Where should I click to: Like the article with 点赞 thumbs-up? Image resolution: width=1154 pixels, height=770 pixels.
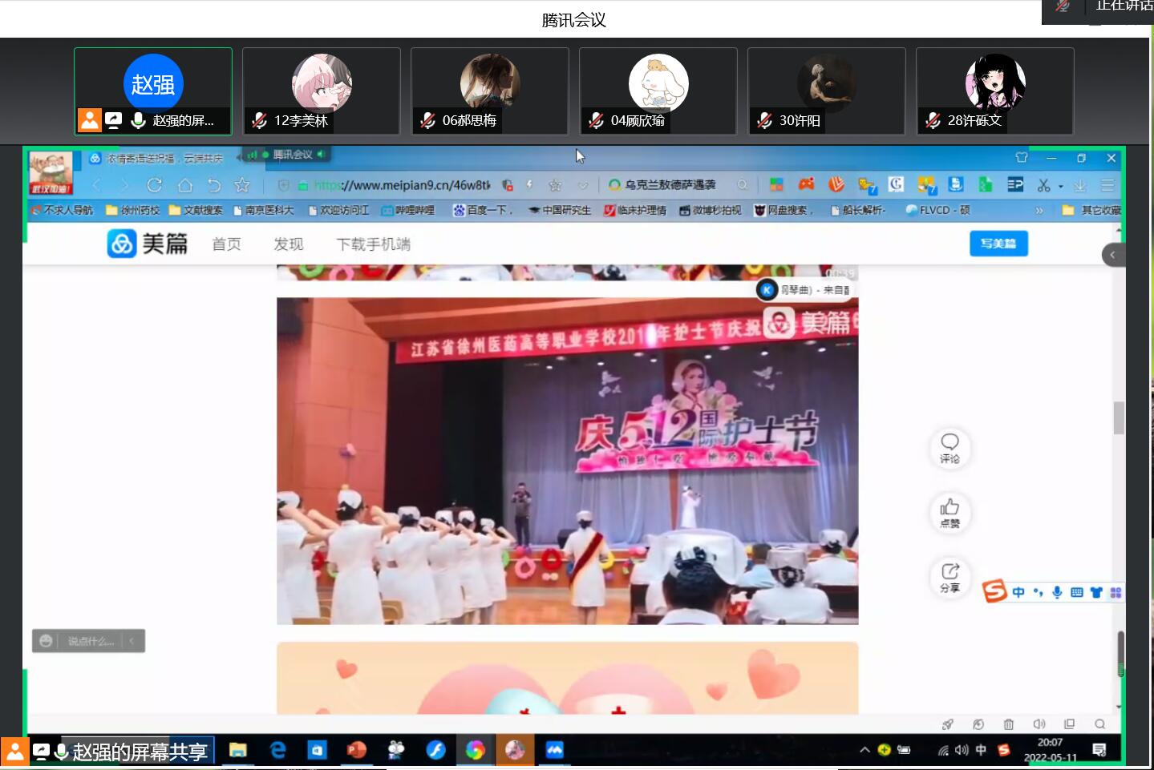(950, 512)
